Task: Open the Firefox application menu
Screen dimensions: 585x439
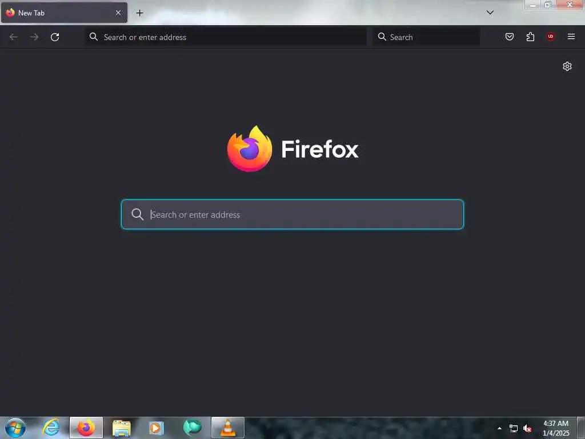Action: 571,37
